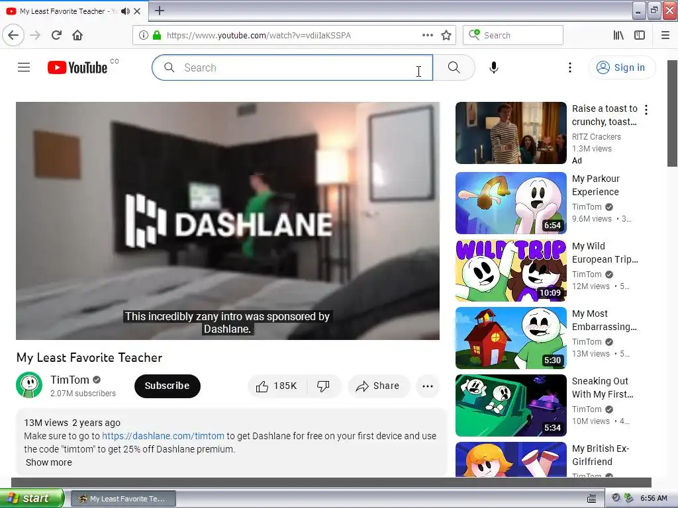Click the 2.07M subscribers text
678x508 pixels.
point(83,393)
